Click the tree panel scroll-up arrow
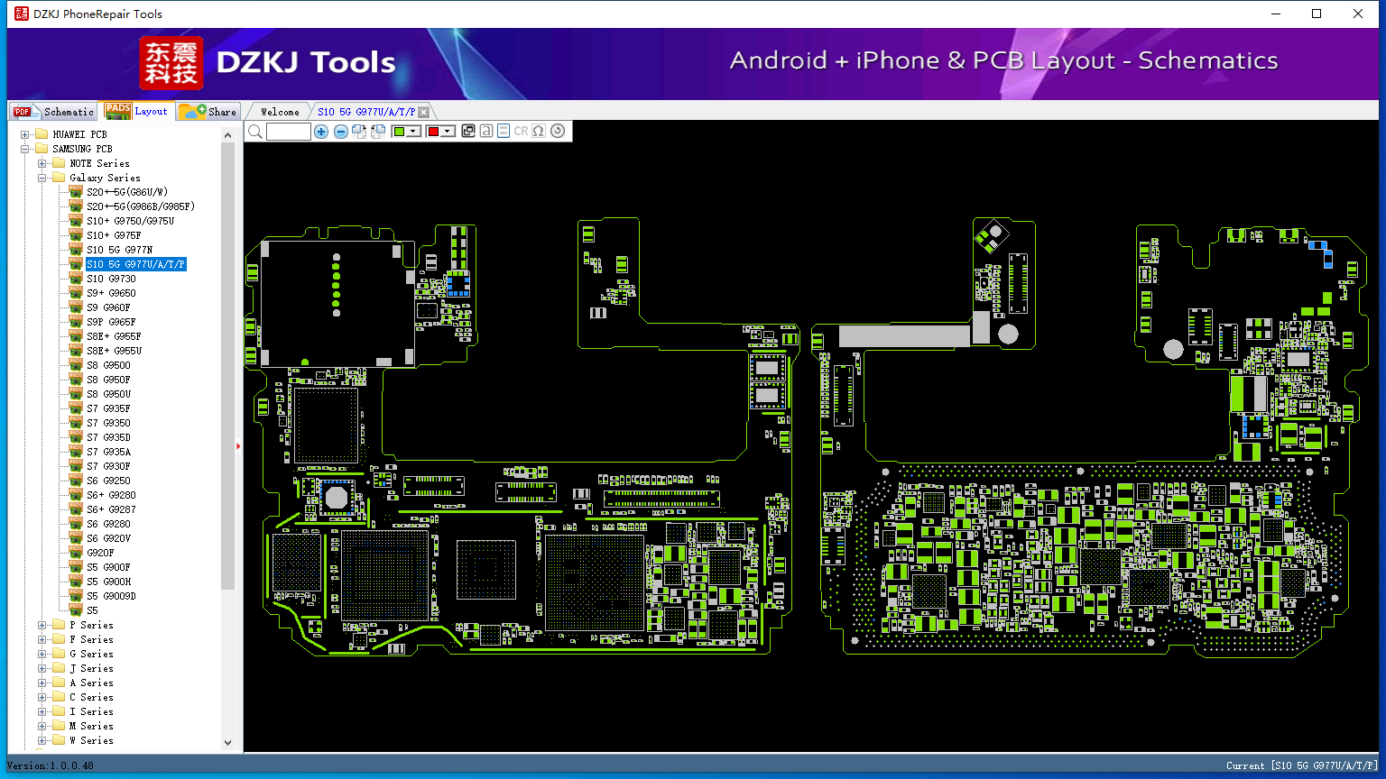Image resolution: width=1386 pixels, height=779 pixels. click(227, 134)
